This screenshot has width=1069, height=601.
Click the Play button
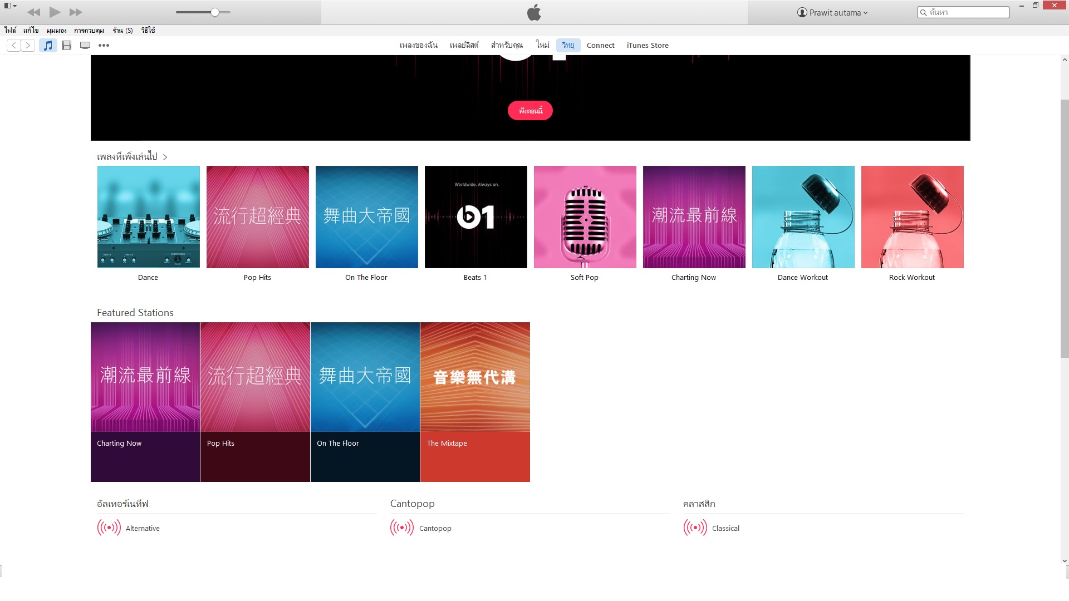(x=55, y=12)
